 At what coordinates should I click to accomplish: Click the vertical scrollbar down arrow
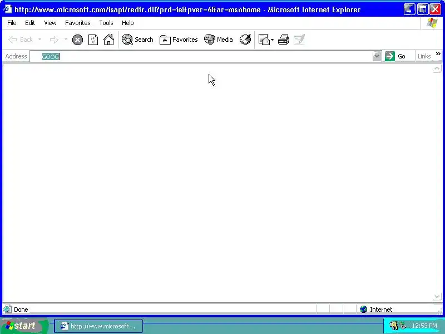tap(437, 297)
